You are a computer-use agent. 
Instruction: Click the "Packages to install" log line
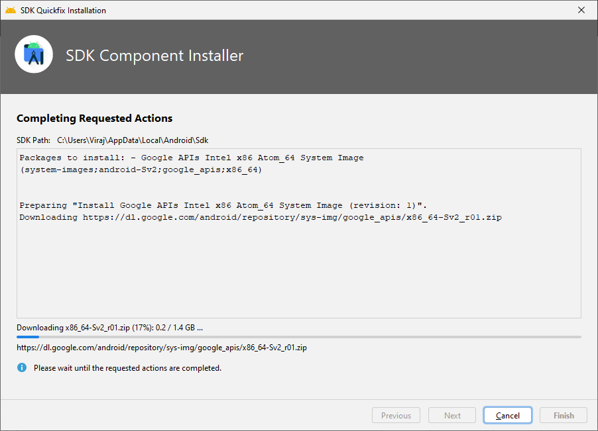191,158
